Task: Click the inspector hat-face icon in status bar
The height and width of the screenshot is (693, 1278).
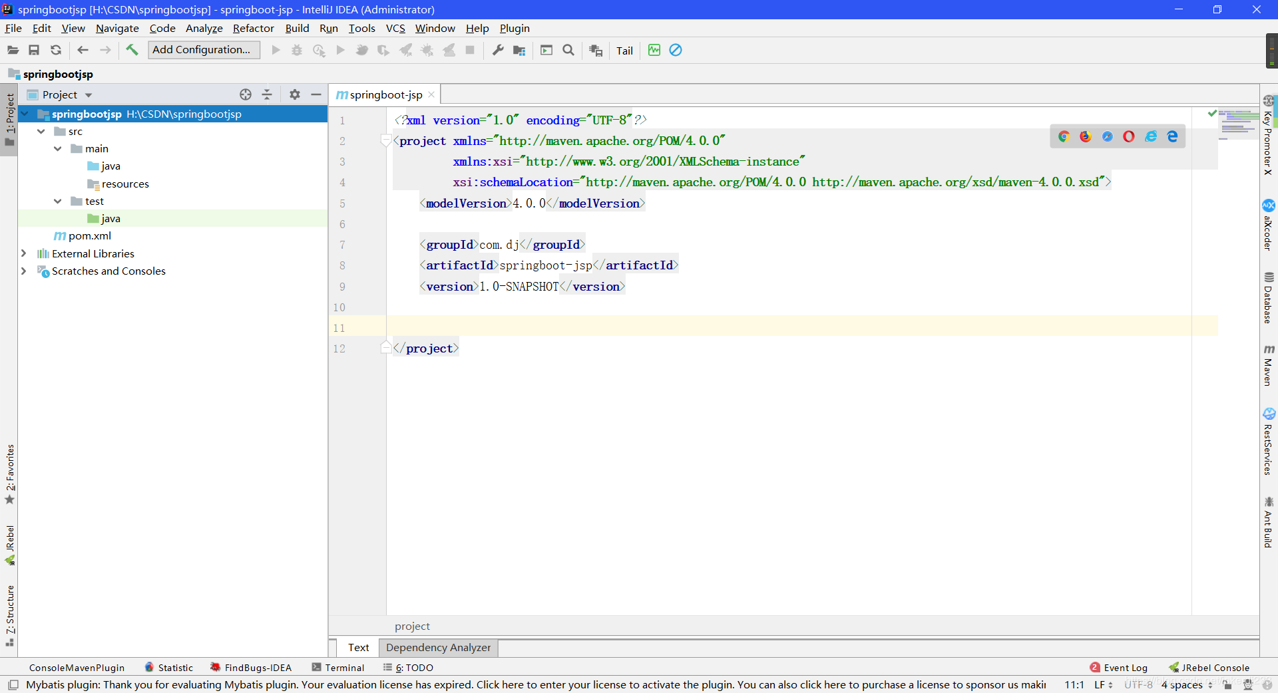Action: click(x=1248, y=684)
